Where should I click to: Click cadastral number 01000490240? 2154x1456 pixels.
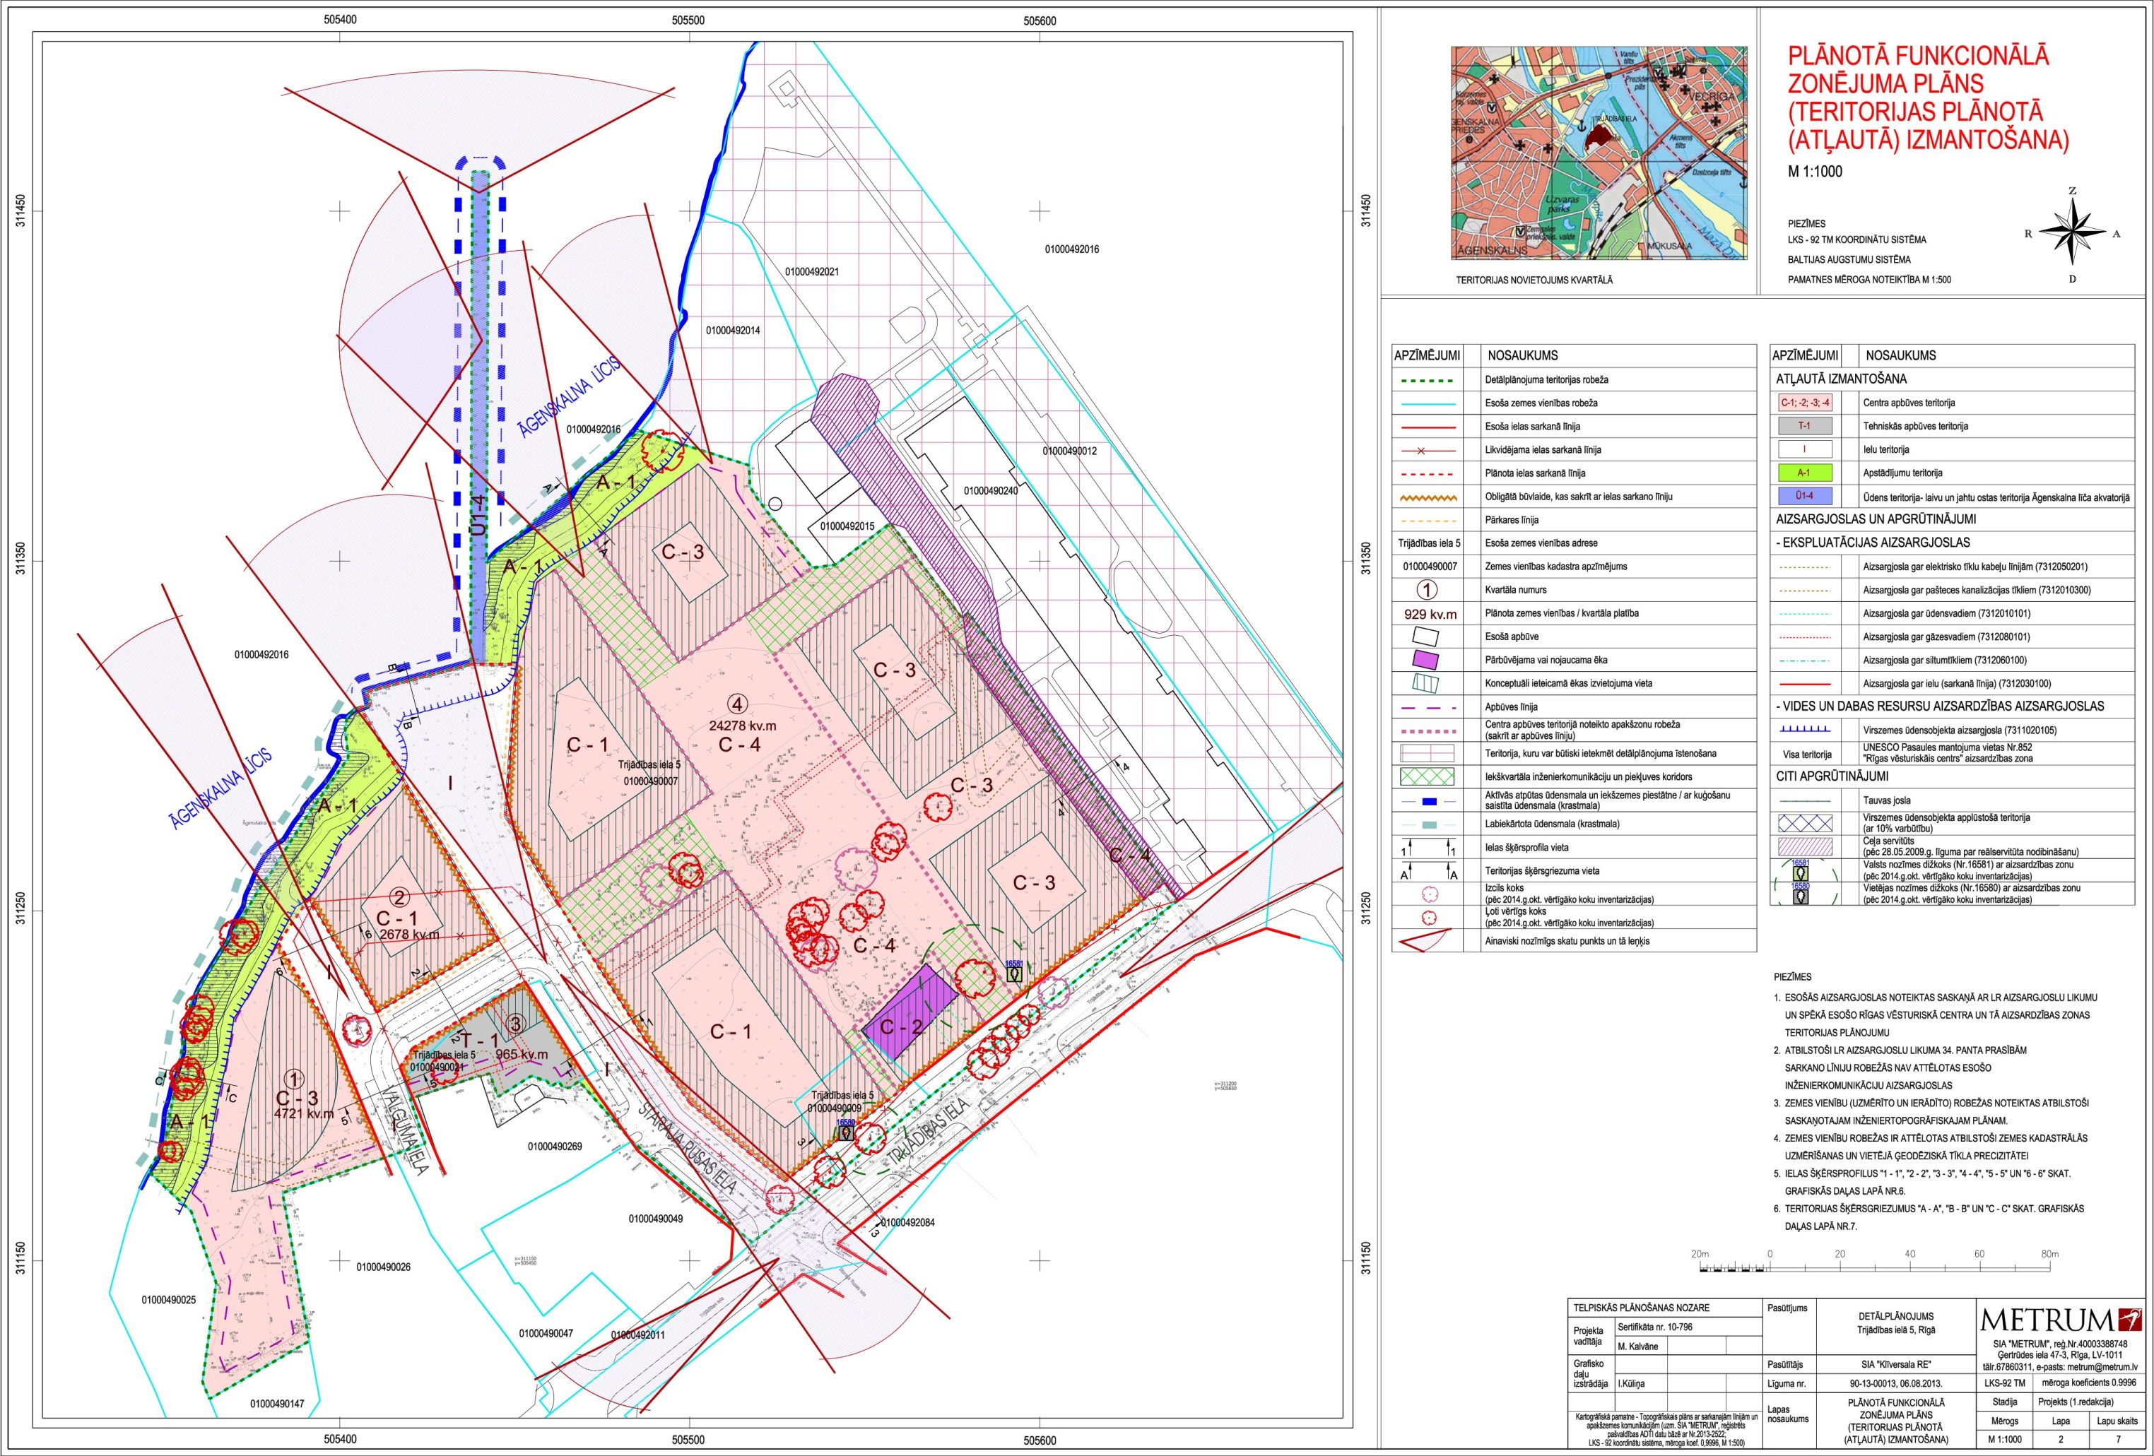991,490
